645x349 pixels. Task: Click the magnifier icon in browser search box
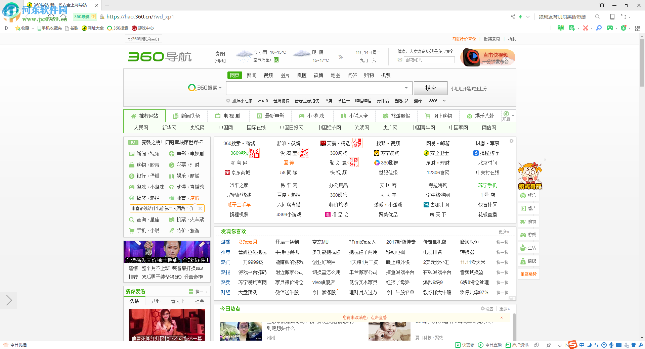pyautogui.click(x=597, y=16)
